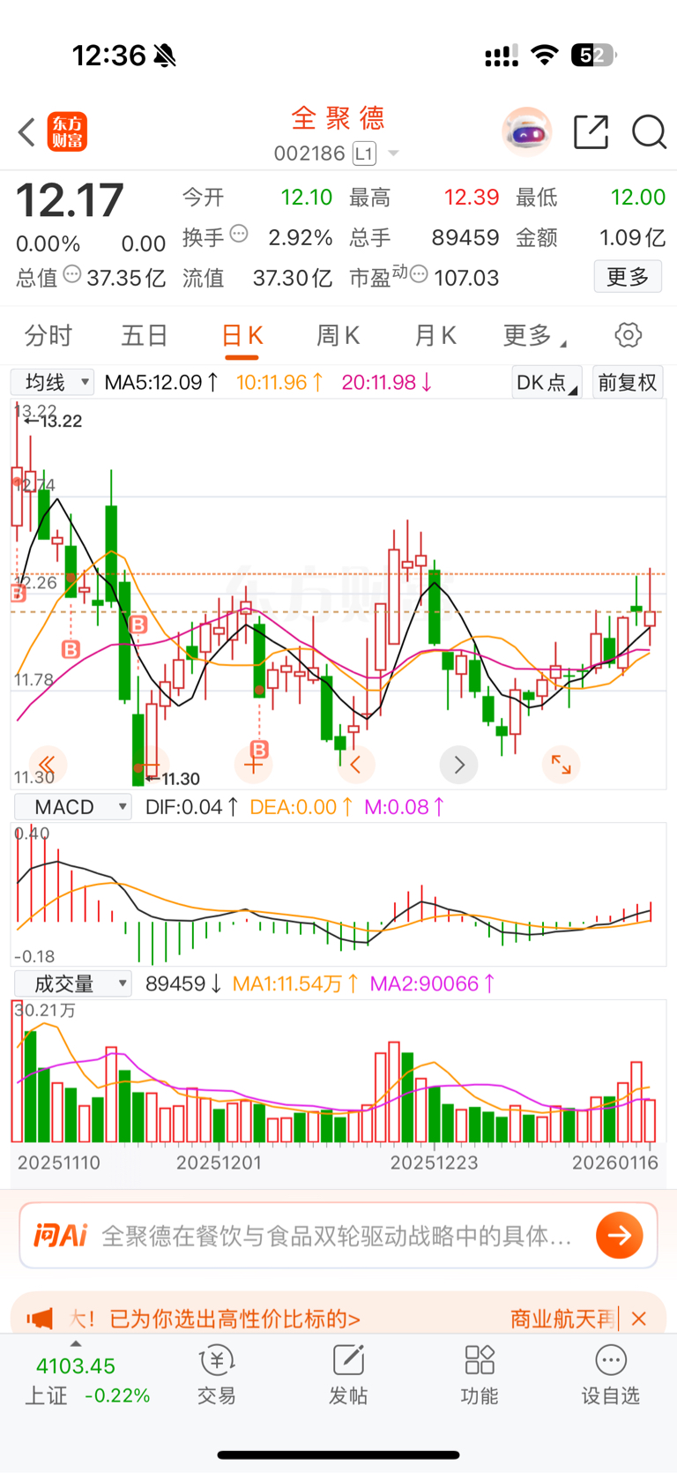Tap the 10:11.96 moving average value
The image size is (677, 1473).
click(279, 383)
